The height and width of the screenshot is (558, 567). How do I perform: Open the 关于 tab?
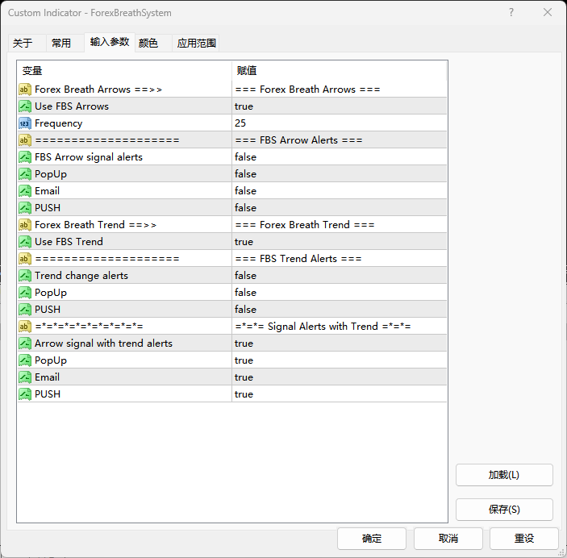pos(27,43)
